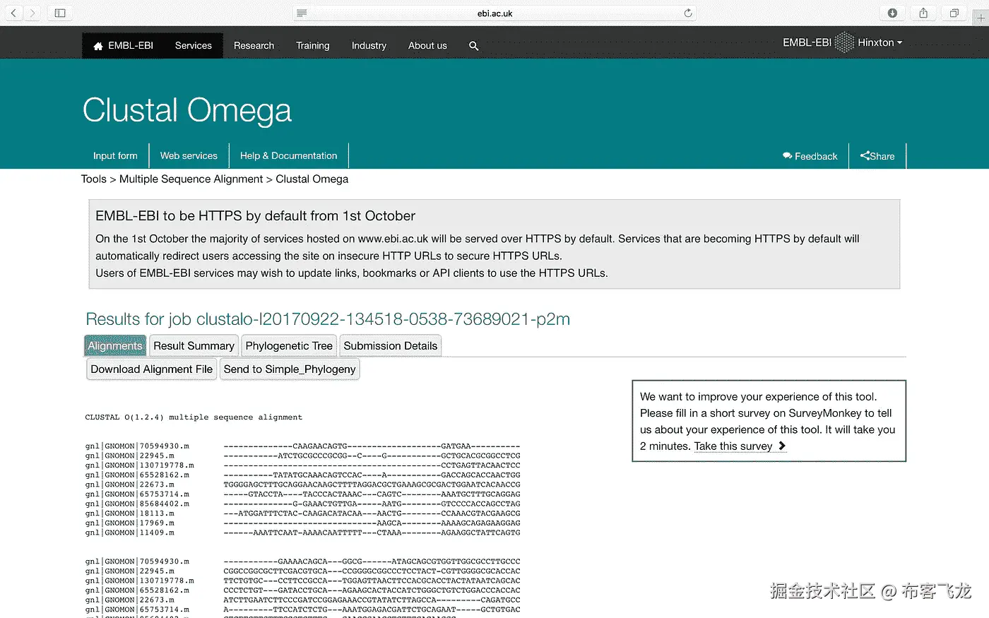This screenshot has height=618, width=989.
Task: Click the EMBL-EBI hexagon logo
Action: coord(844,42)
